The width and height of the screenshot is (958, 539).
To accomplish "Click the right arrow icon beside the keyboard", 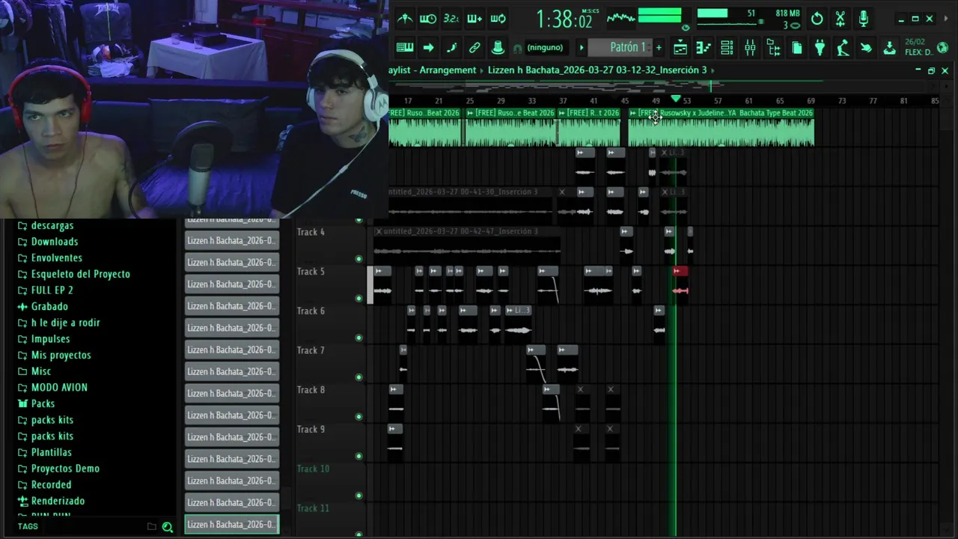I will 428,48.
